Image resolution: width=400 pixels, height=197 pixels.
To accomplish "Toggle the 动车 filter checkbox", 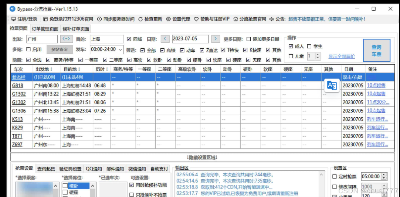I will [182, 51].
